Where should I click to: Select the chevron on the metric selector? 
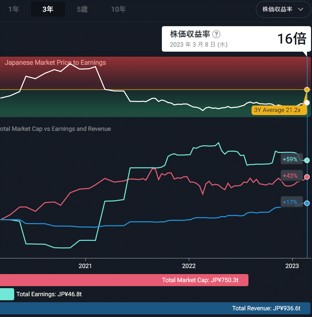click(301, 9)
